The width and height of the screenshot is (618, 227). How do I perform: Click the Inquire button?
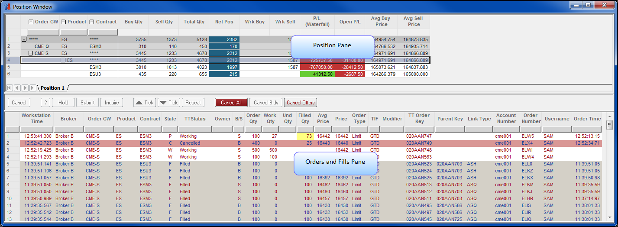(x=112, y=103)
